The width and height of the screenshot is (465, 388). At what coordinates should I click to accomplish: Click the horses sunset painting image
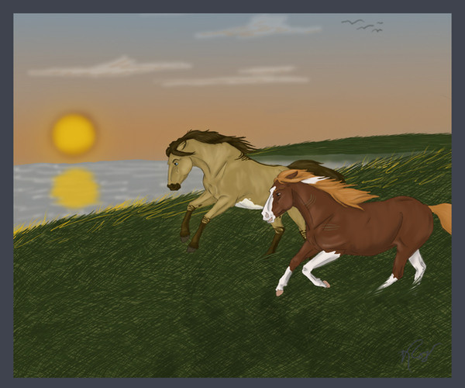pos(232,196)
